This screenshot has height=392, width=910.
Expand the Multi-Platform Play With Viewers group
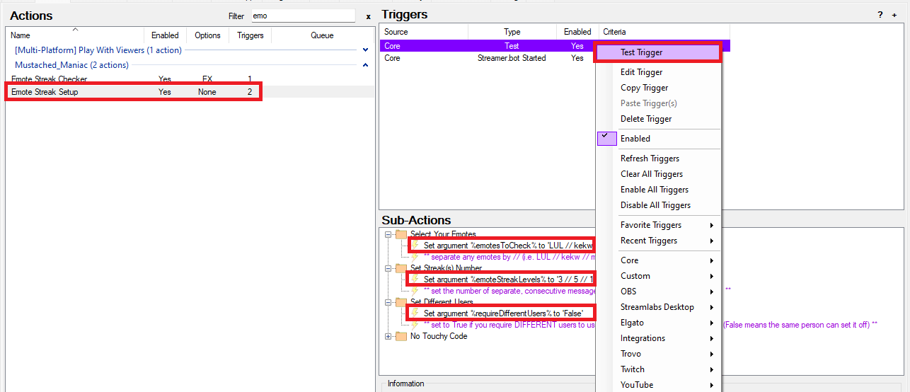pos(365,50)
